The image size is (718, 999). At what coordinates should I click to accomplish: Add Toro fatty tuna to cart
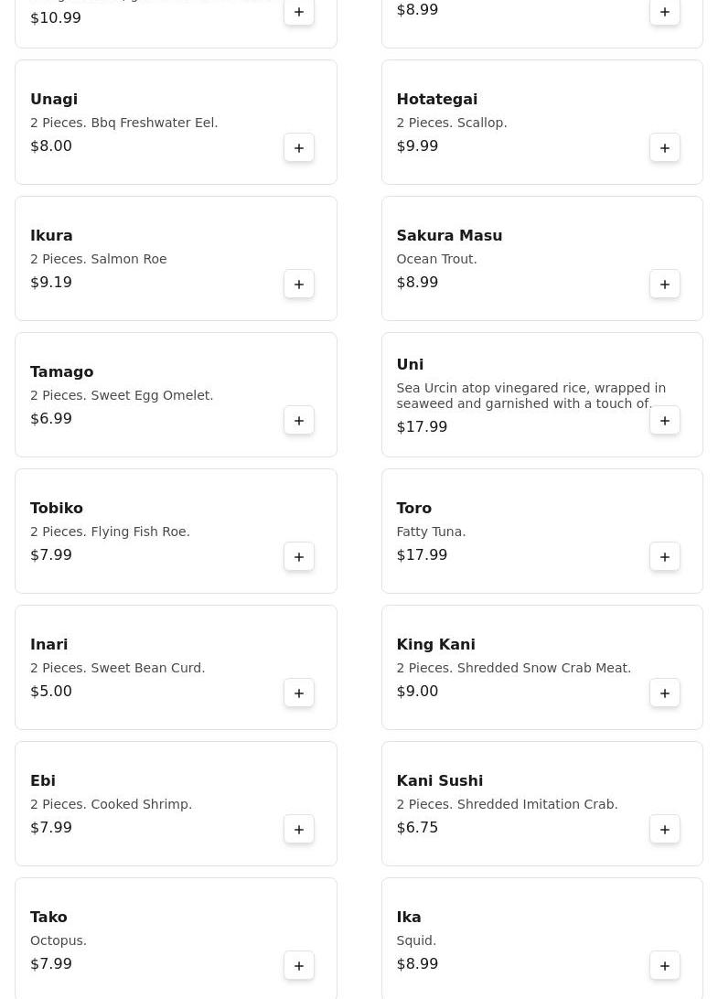tap(665, 557)
